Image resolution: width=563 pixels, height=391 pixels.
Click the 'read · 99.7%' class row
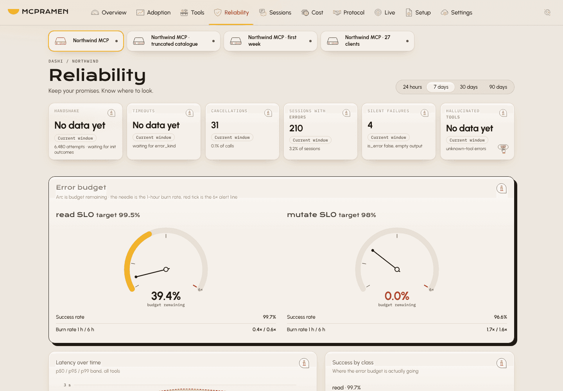tap(346, 387)
